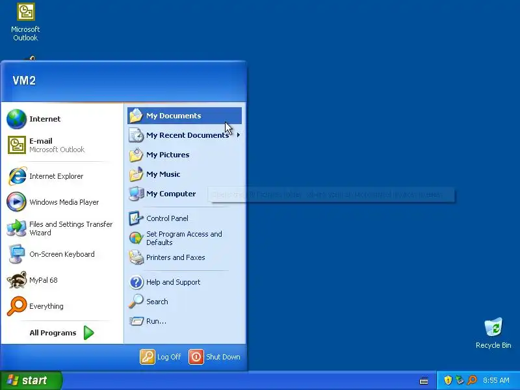This screenshot has height=390, width=520.
Task: Click the VM2 user name header
Action: click(x=24, y=80)
